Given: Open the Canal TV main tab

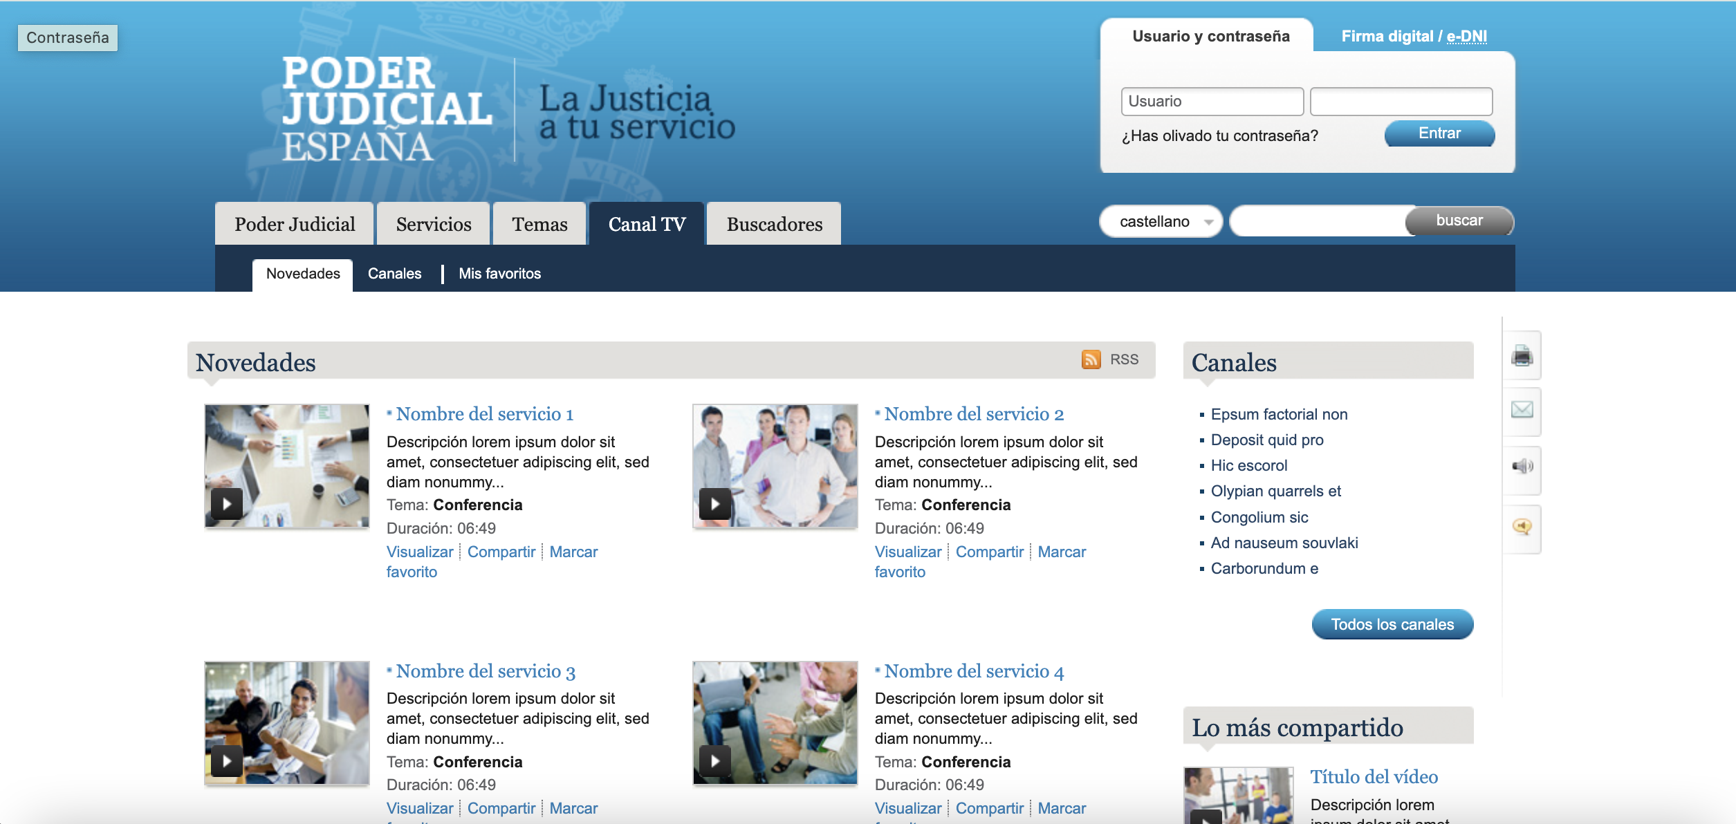Looking at the screenshot, I should [647, 224].
